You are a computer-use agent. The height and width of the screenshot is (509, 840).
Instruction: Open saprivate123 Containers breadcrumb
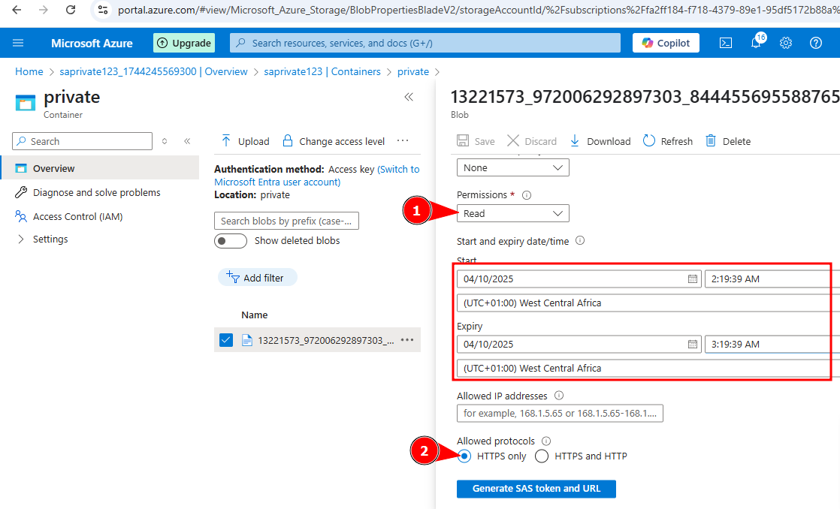322,72
